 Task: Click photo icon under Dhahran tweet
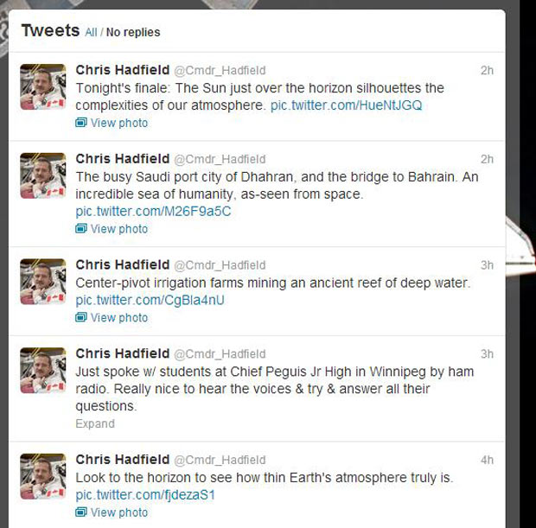(x=81, y=228)
